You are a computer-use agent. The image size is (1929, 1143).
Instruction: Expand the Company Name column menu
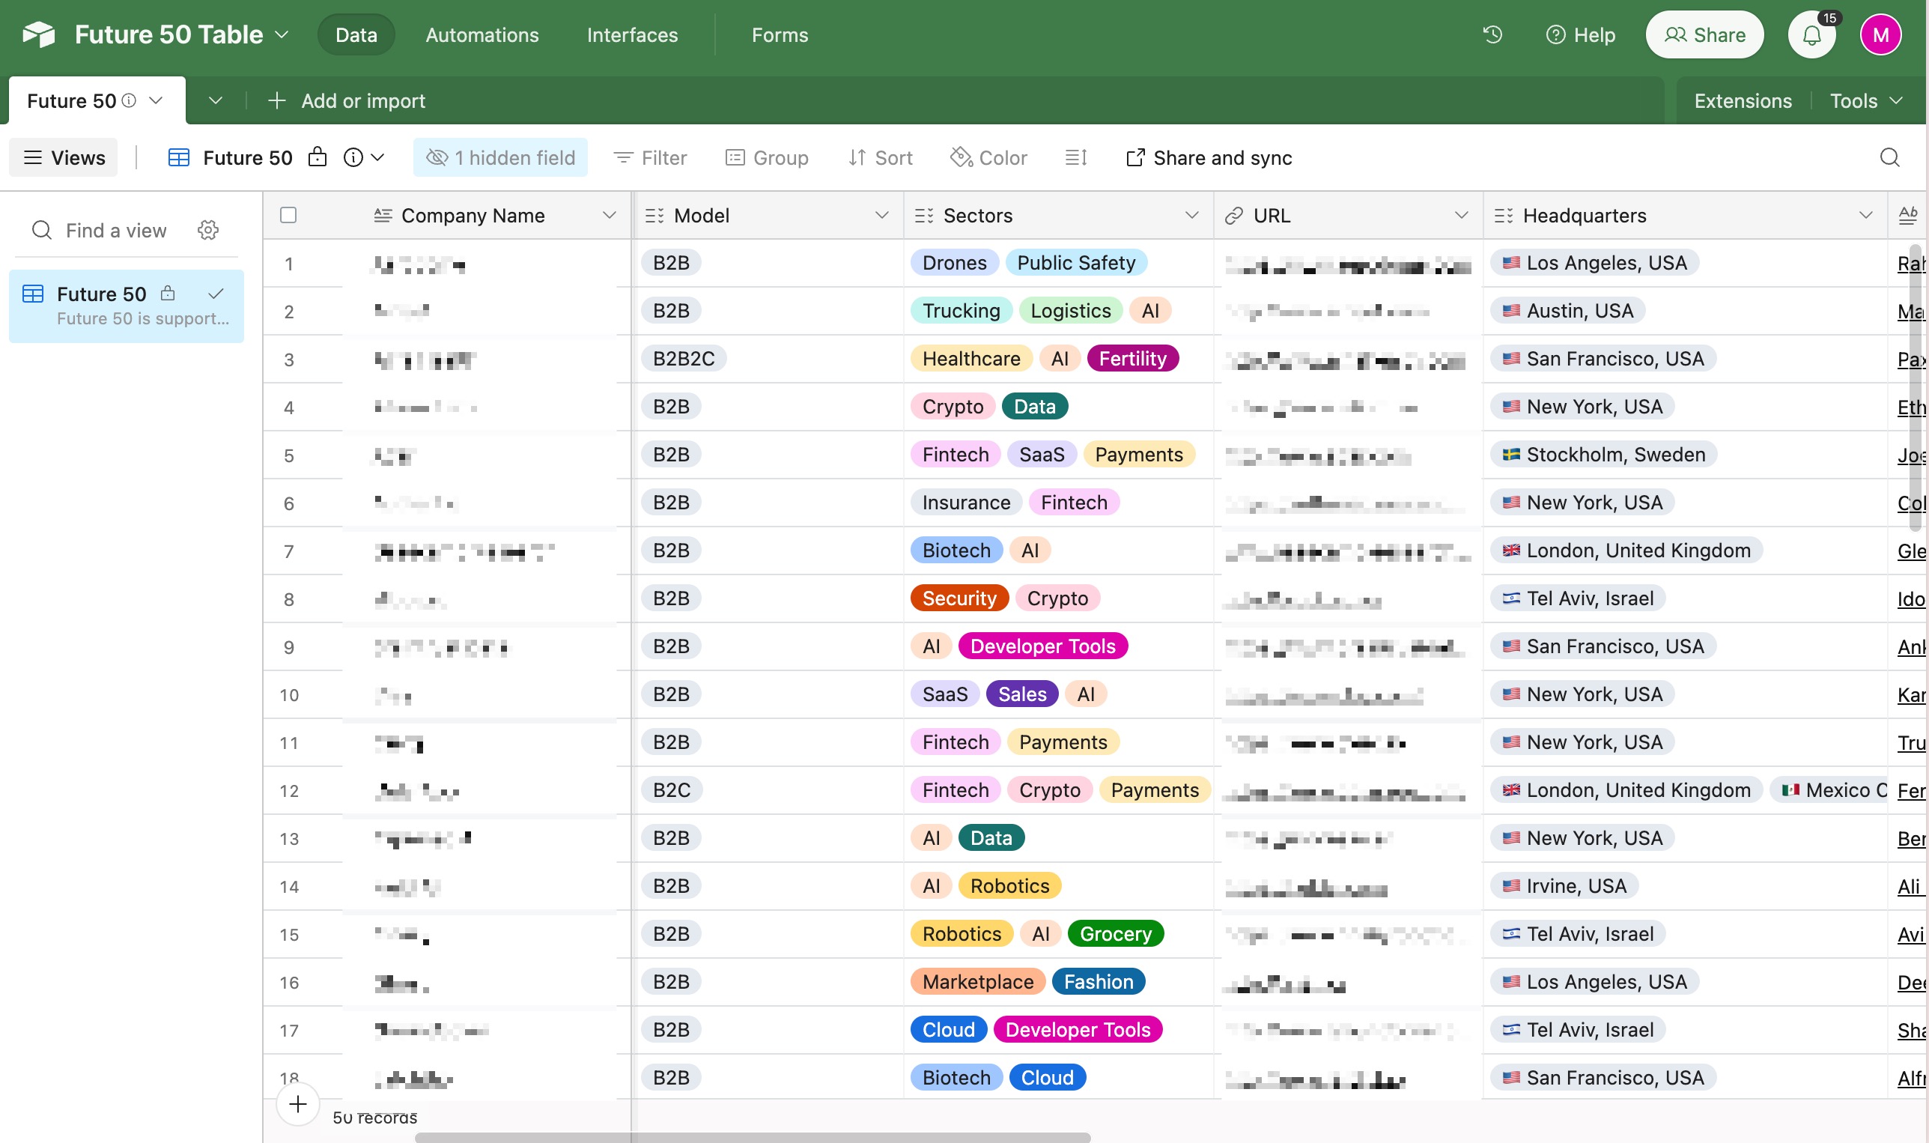tap(609, 215)
